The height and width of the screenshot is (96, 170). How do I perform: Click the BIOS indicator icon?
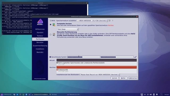(50, 21)
